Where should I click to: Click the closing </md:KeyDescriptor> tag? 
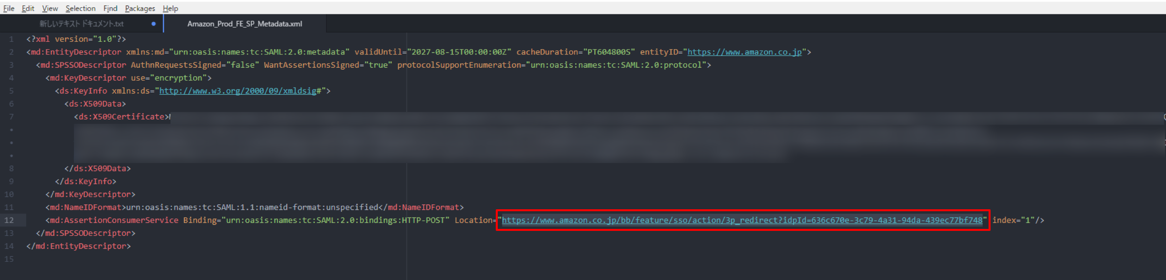[x=91, y=195]
